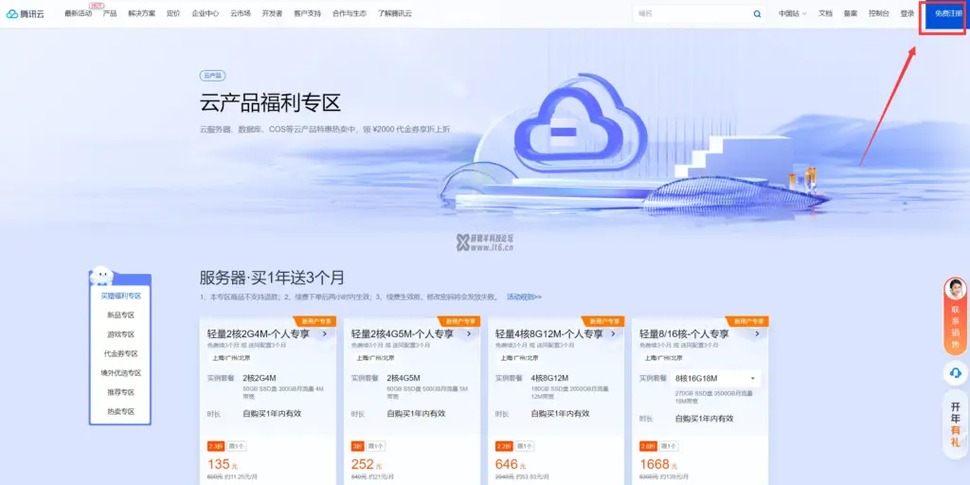Click the search magnifier icon

tap(757, 13)
